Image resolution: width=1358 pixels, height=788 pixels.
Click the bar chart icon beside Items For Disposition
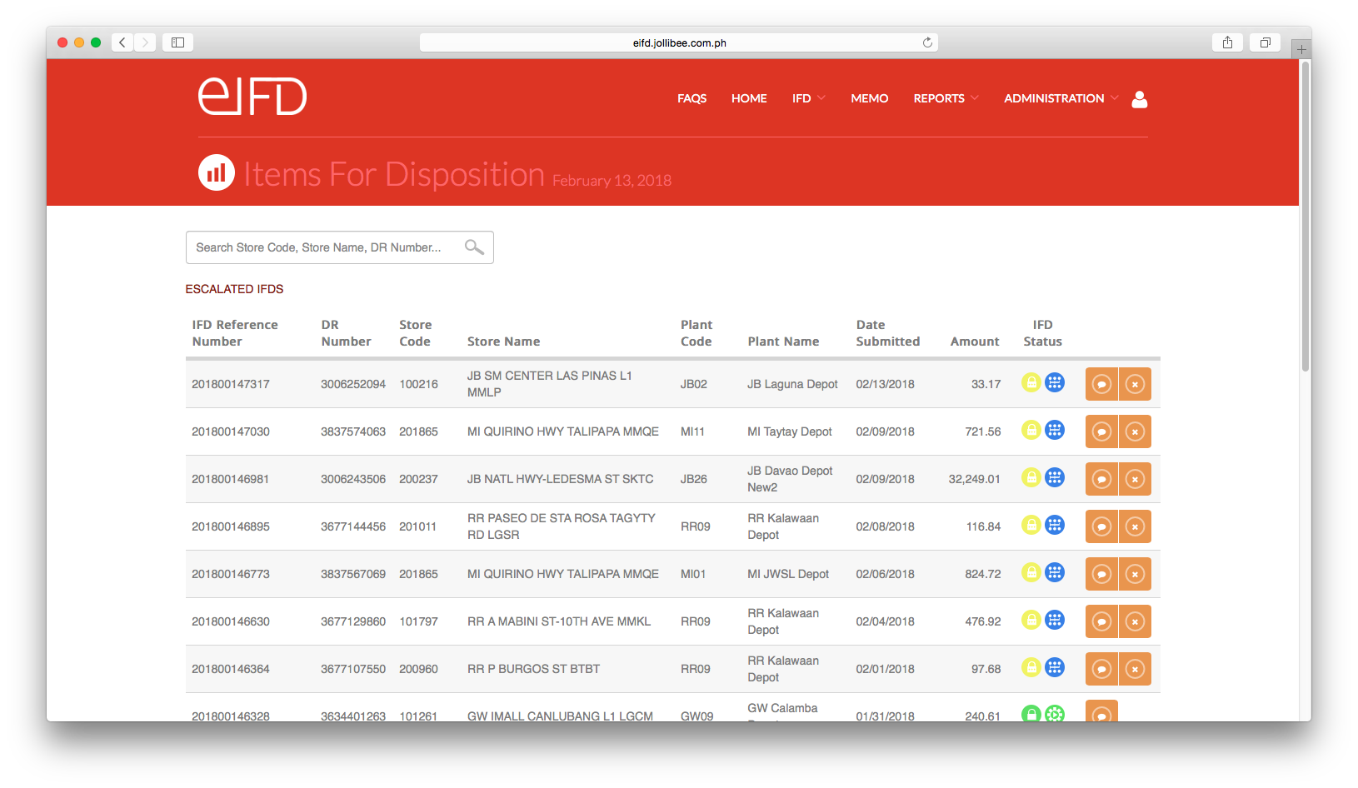tap(216, 172)
